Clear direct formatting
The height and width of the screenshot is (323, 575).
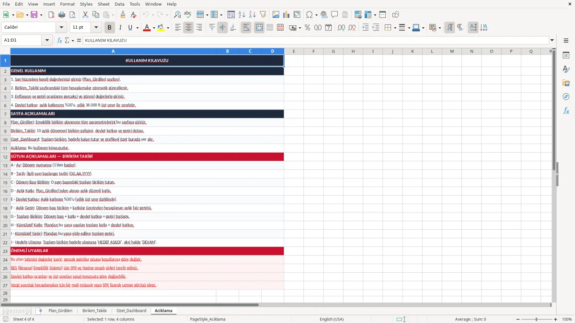(133, 15)
